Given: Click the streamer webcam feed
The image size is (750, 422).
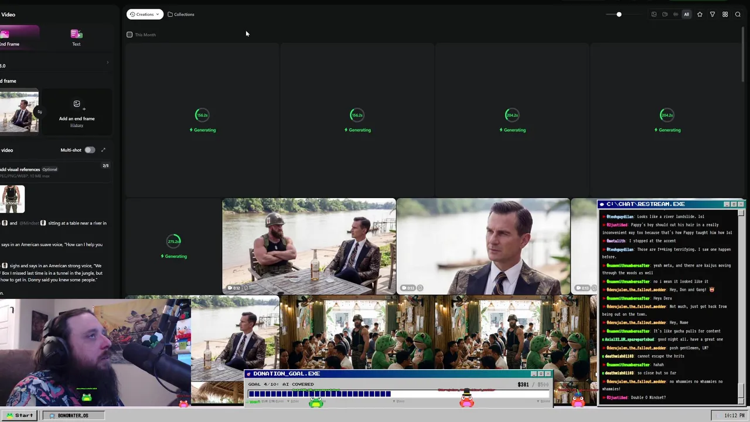Looking at the screenshot, I should click(95, 353).
